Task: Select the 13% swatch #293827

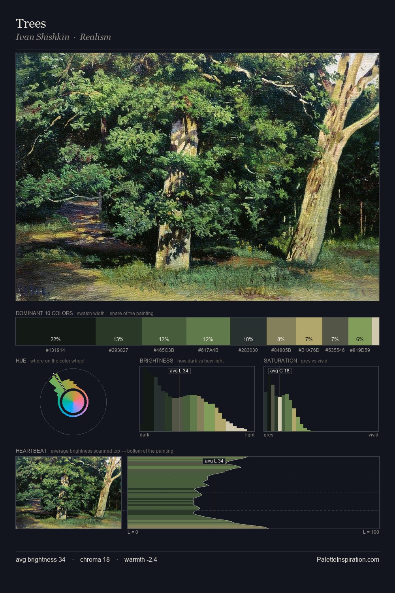Action: [x=118, y=331]
